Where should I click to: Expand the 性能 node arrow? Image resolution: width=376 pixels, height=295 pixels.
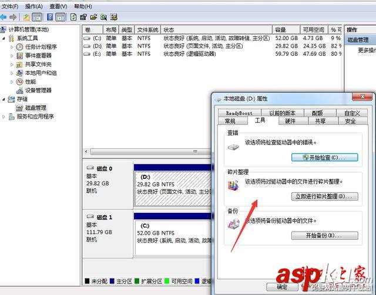click(12, 82)
